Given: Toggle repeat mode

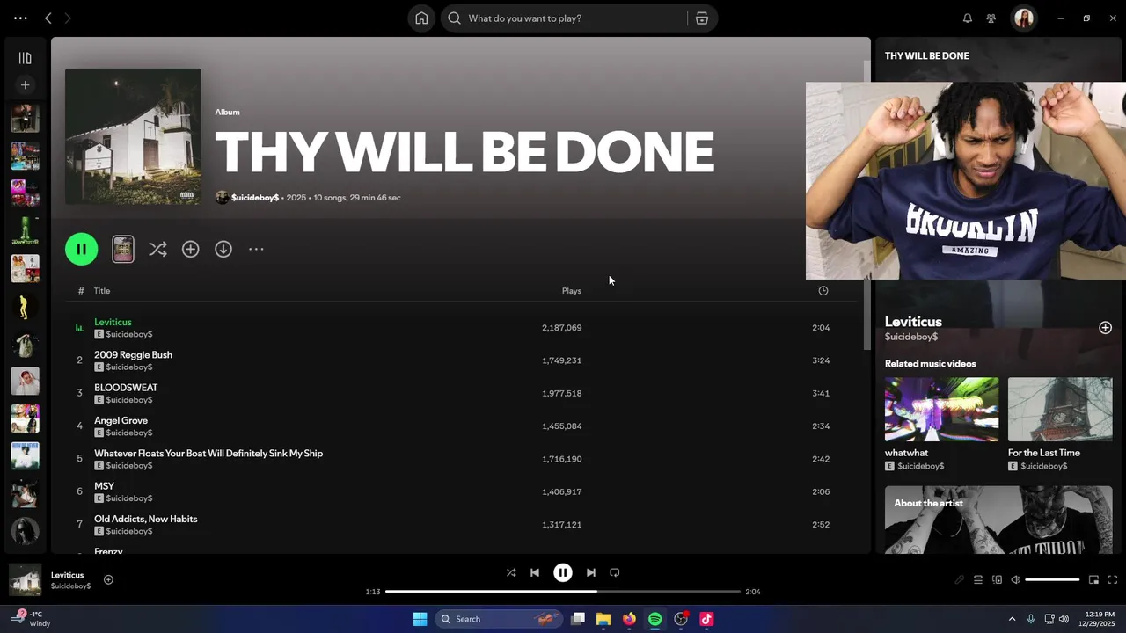Looking at the screenshot, I should [615, 572].
